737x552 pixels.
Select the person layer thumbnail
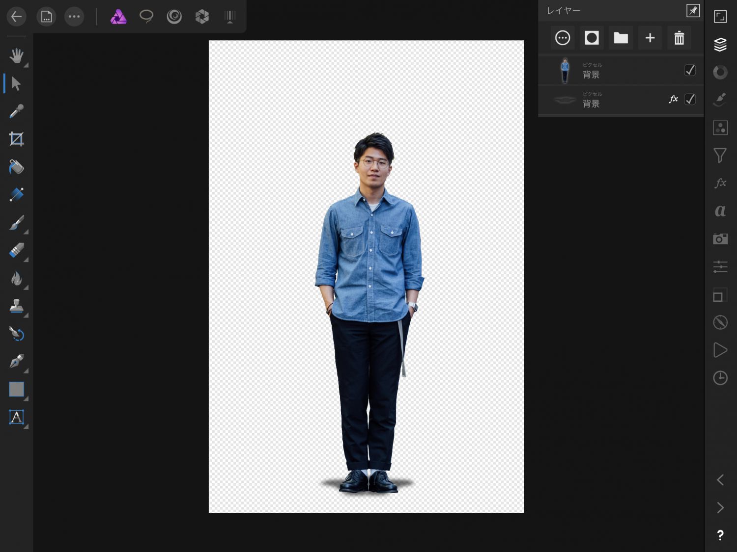[x=565, y=70]
